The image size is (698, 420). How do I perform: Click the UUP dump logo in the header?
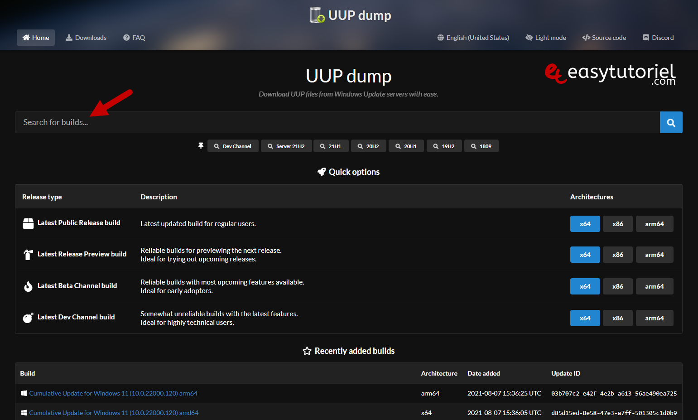(350, 15)
